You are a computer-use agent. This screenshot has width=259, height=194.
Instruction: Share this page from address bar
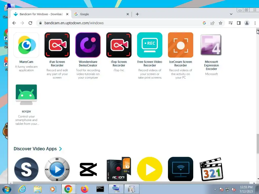[212, 23]
